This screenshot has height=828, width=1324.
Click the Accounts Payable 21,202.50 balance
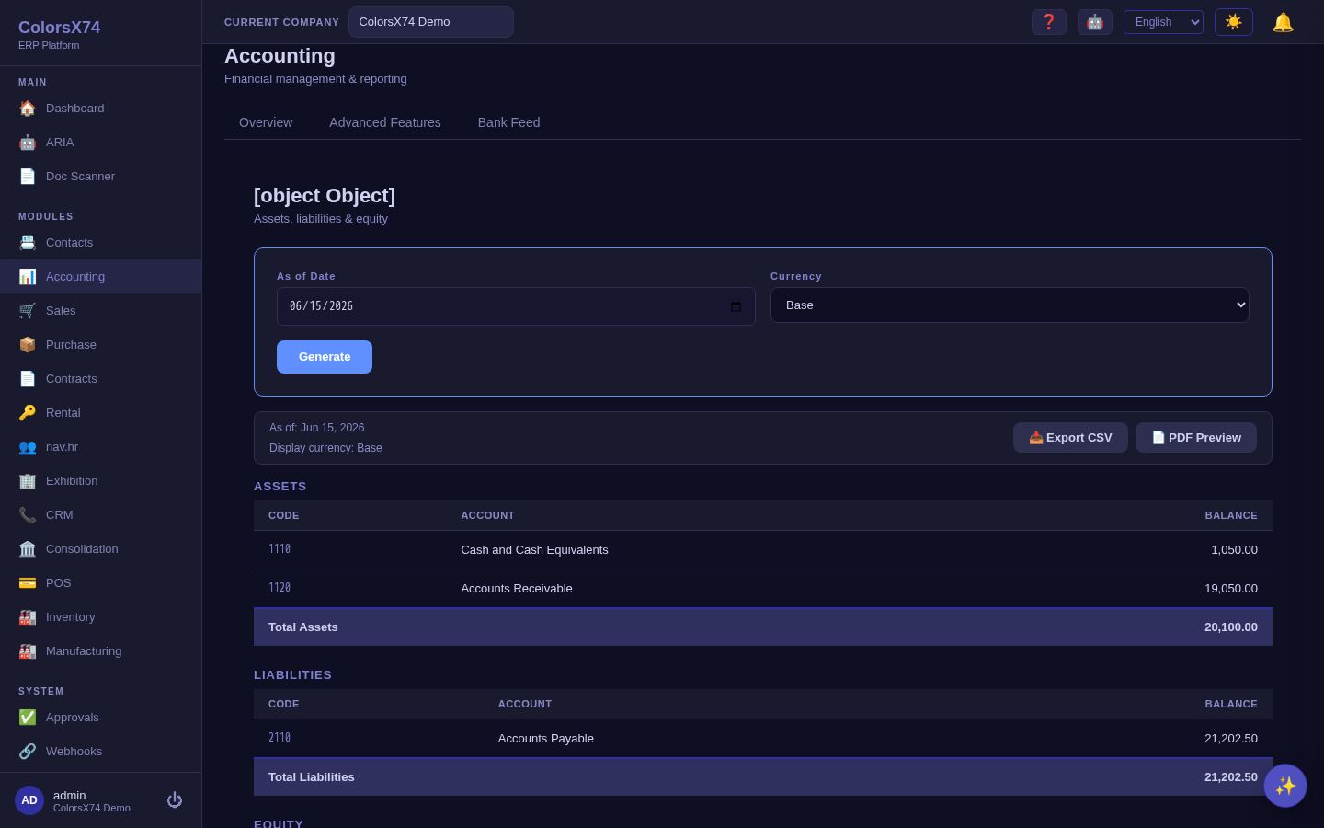(1231, 739)
